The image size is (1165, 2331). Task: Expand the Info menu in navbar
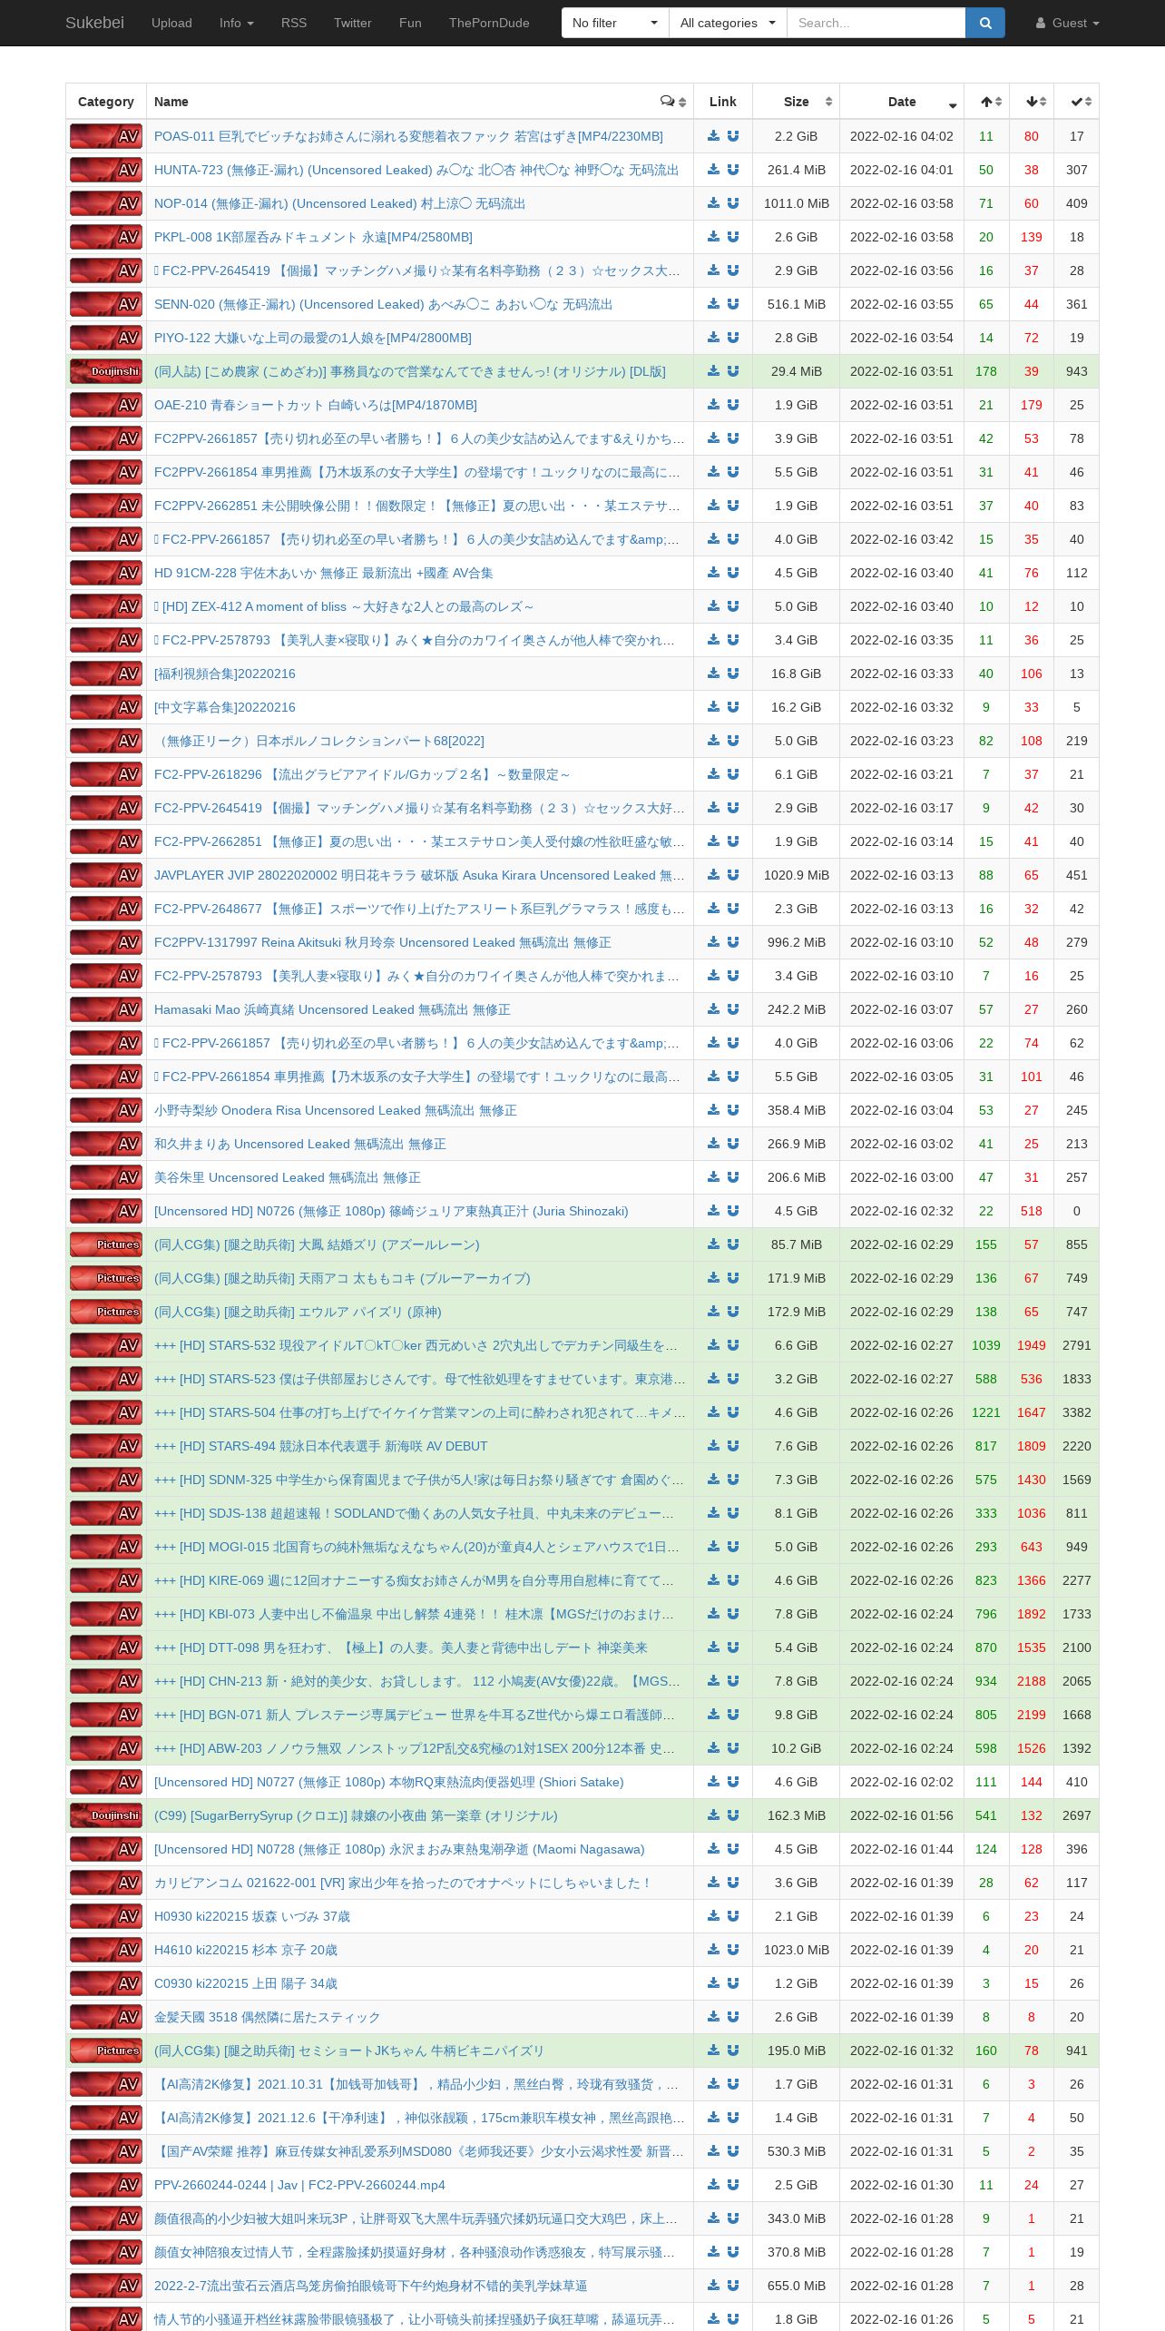point(236,23)
